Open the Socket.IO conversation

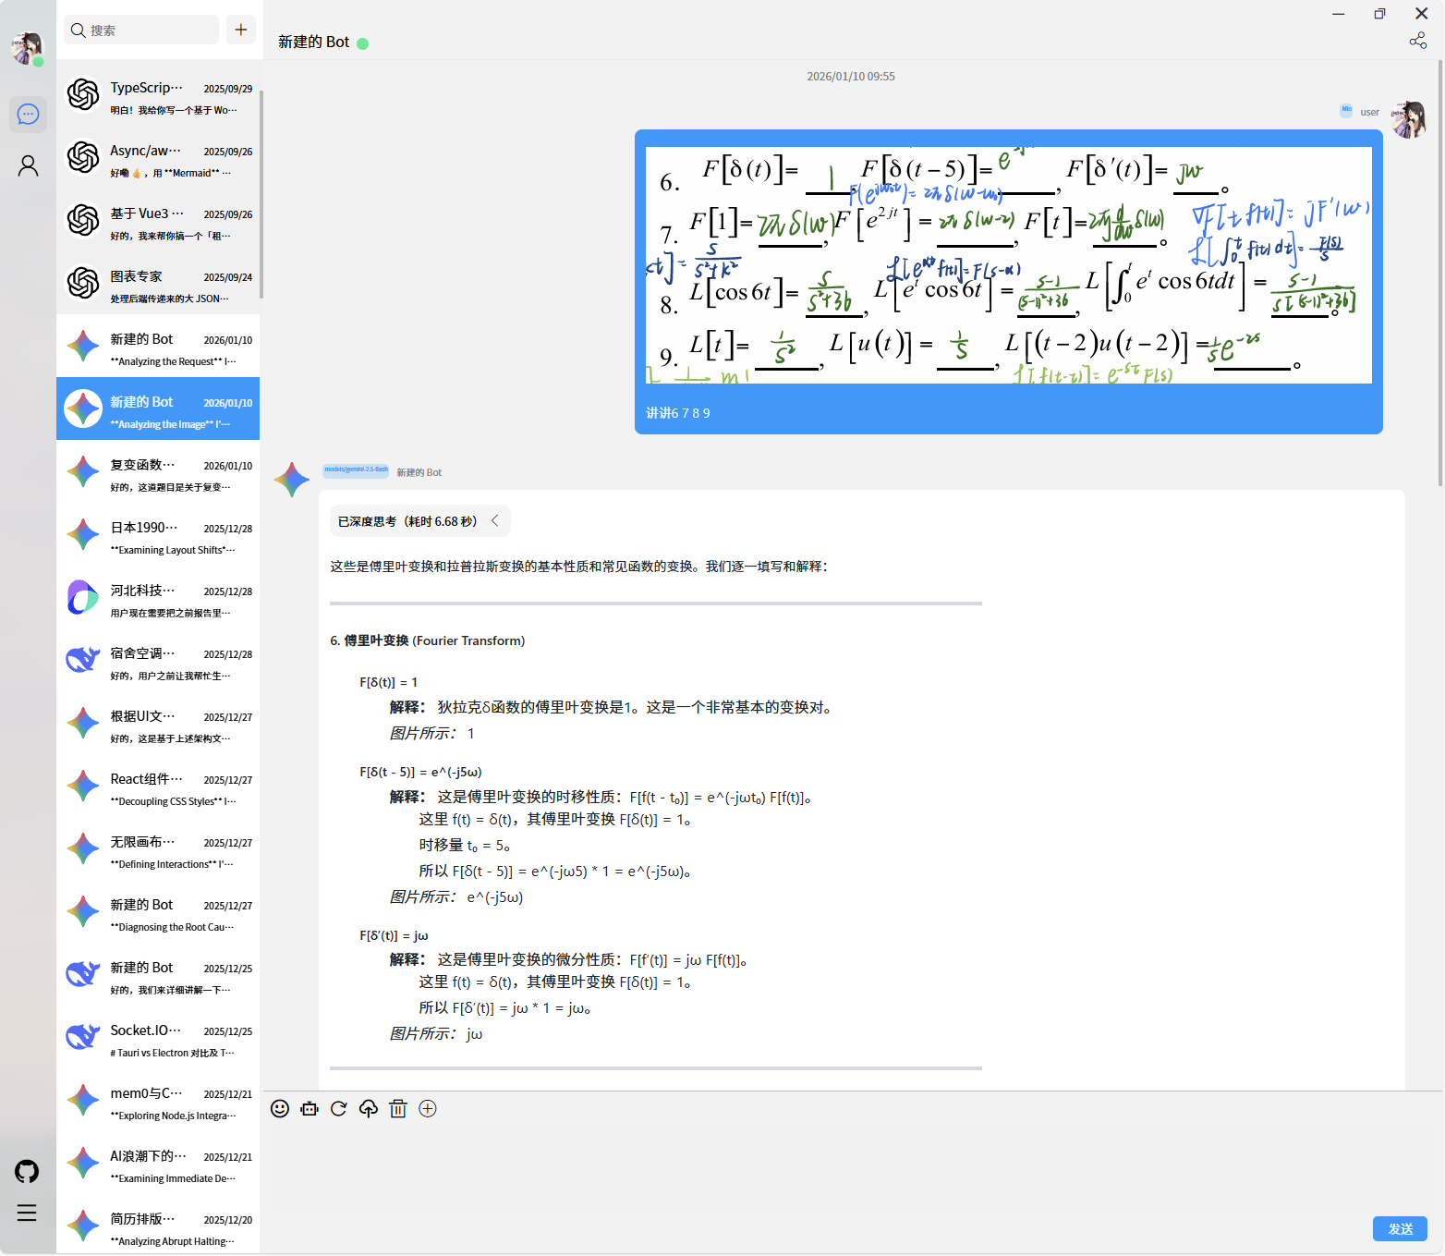pos(158,1037)
